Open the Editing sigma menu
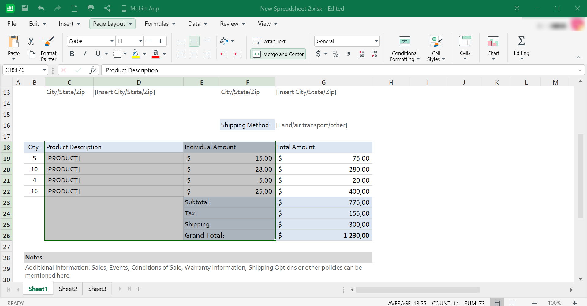 [522, 48]
